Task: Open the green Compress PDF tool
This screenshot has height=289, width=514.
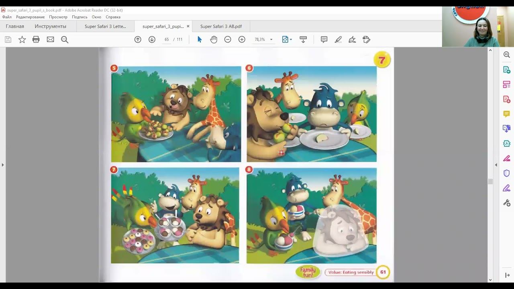Action: pyautogui.click(x=507, y=144)
